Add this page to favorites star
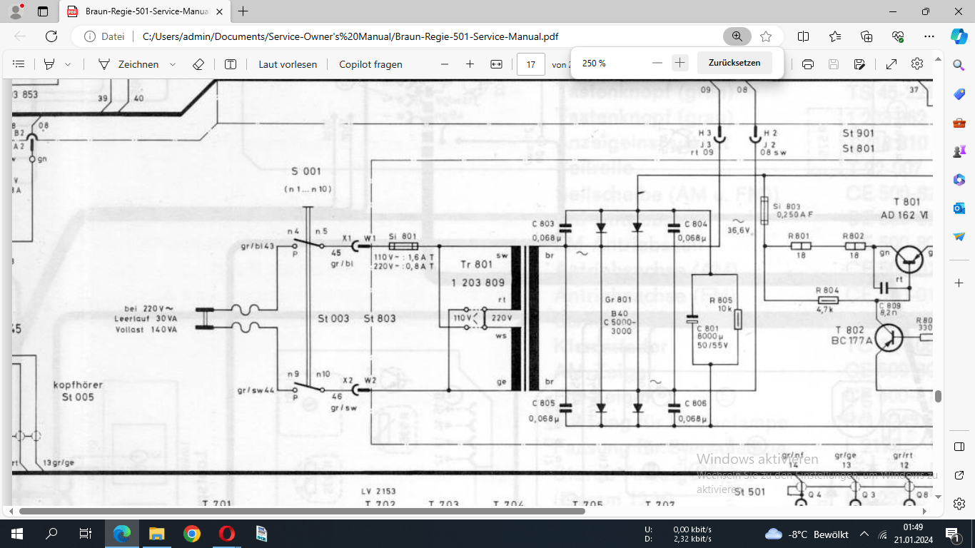This screenshot has width=975, height=548. pos(766,36)
